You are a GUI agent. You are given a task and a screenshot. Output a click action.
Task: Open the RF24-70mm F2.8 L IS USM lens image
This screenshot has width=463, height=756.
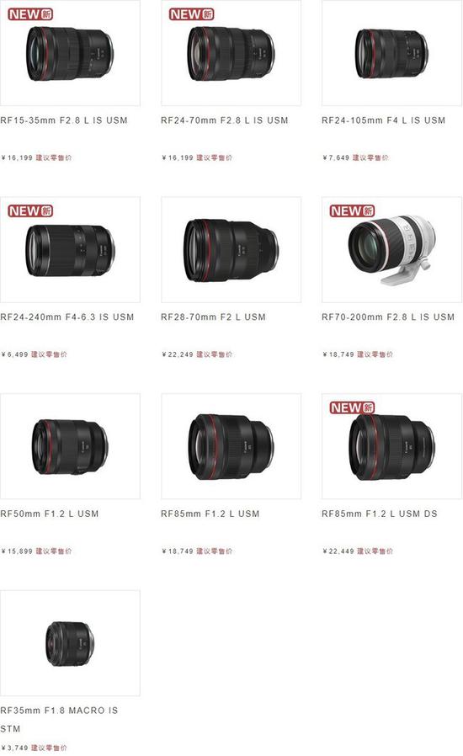[x=231, y=53]
